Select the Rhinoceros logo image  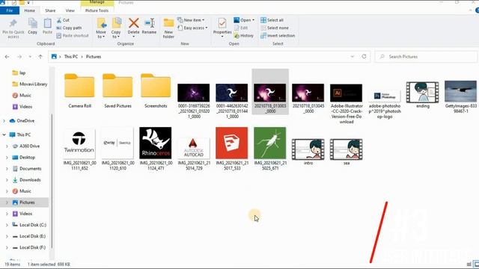pyautogui.click(x=156, y=148)
